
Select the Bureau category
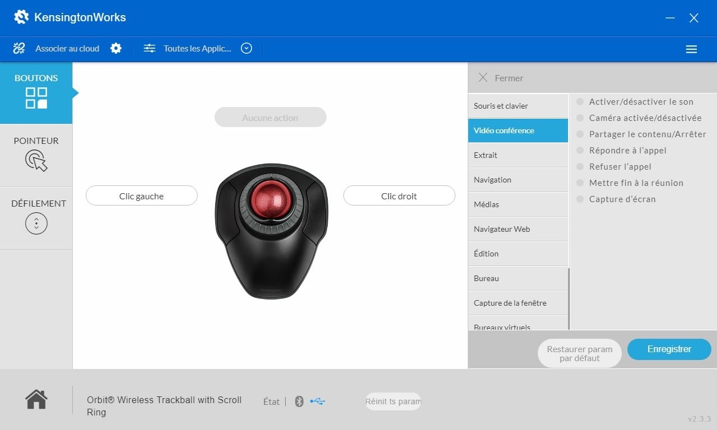tap(518, 278)
